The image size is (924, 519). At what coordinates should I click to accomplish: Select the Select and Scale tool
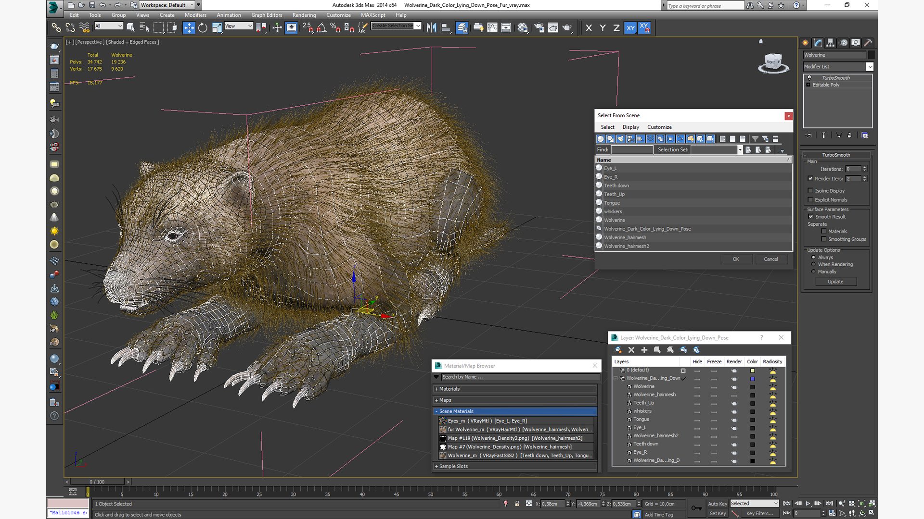click(217, 28)
